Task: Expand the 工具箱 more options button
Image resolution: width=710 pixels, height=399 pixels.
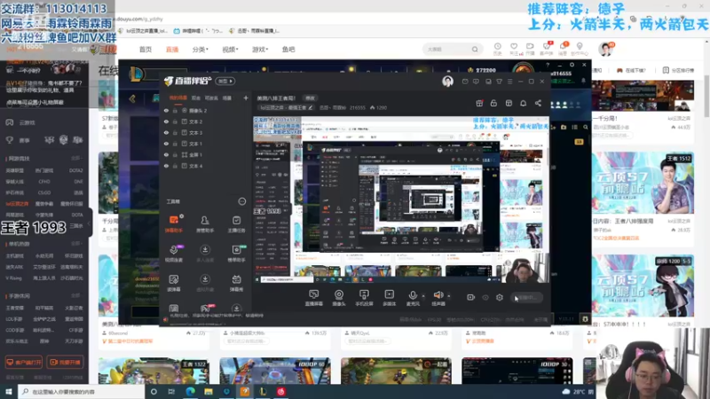Action: tap(242, 201)
